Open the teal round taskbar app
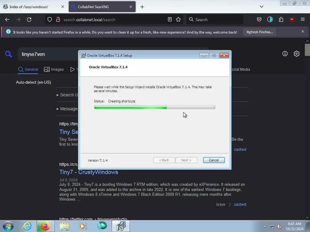Image resolution: width=310 pixels, height=232 pixels. (102, 226)
